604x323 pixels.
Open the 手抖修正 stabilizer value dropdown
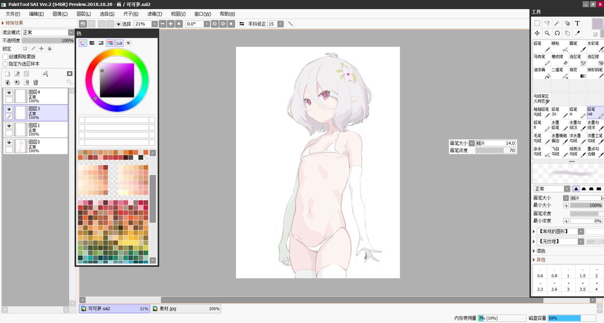click(x=280, y=24)
